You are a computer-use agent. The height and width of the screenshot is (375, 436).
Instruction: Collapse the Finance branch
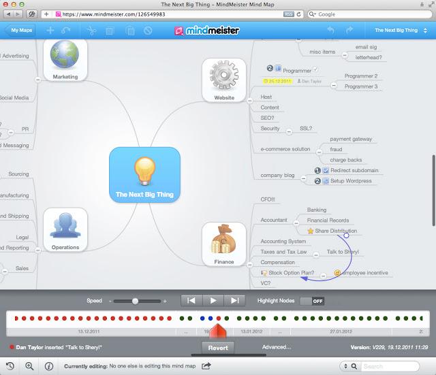250,265
